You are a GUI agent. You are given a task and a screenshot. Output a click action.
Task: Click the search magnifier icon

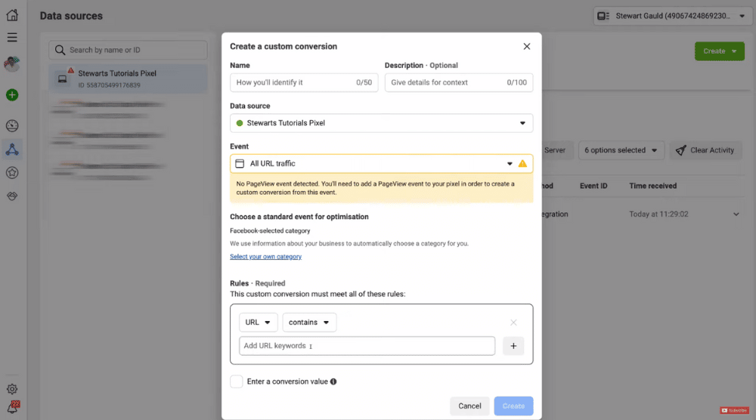coord(60,50)
